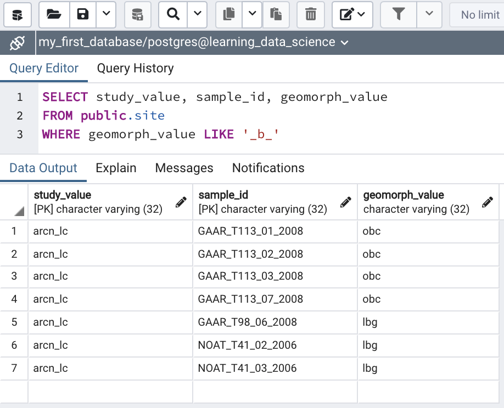This screenshot has width=504, height=408.
Task: Open the Explain tab
Action: (116, 168)
